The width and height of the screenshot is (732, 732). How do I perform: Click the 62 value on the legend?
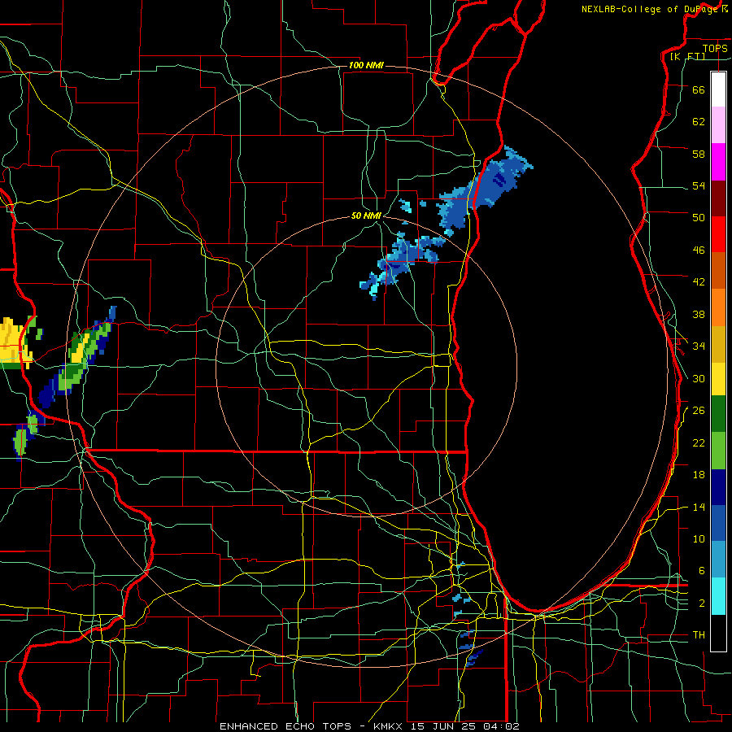(699, 121)
